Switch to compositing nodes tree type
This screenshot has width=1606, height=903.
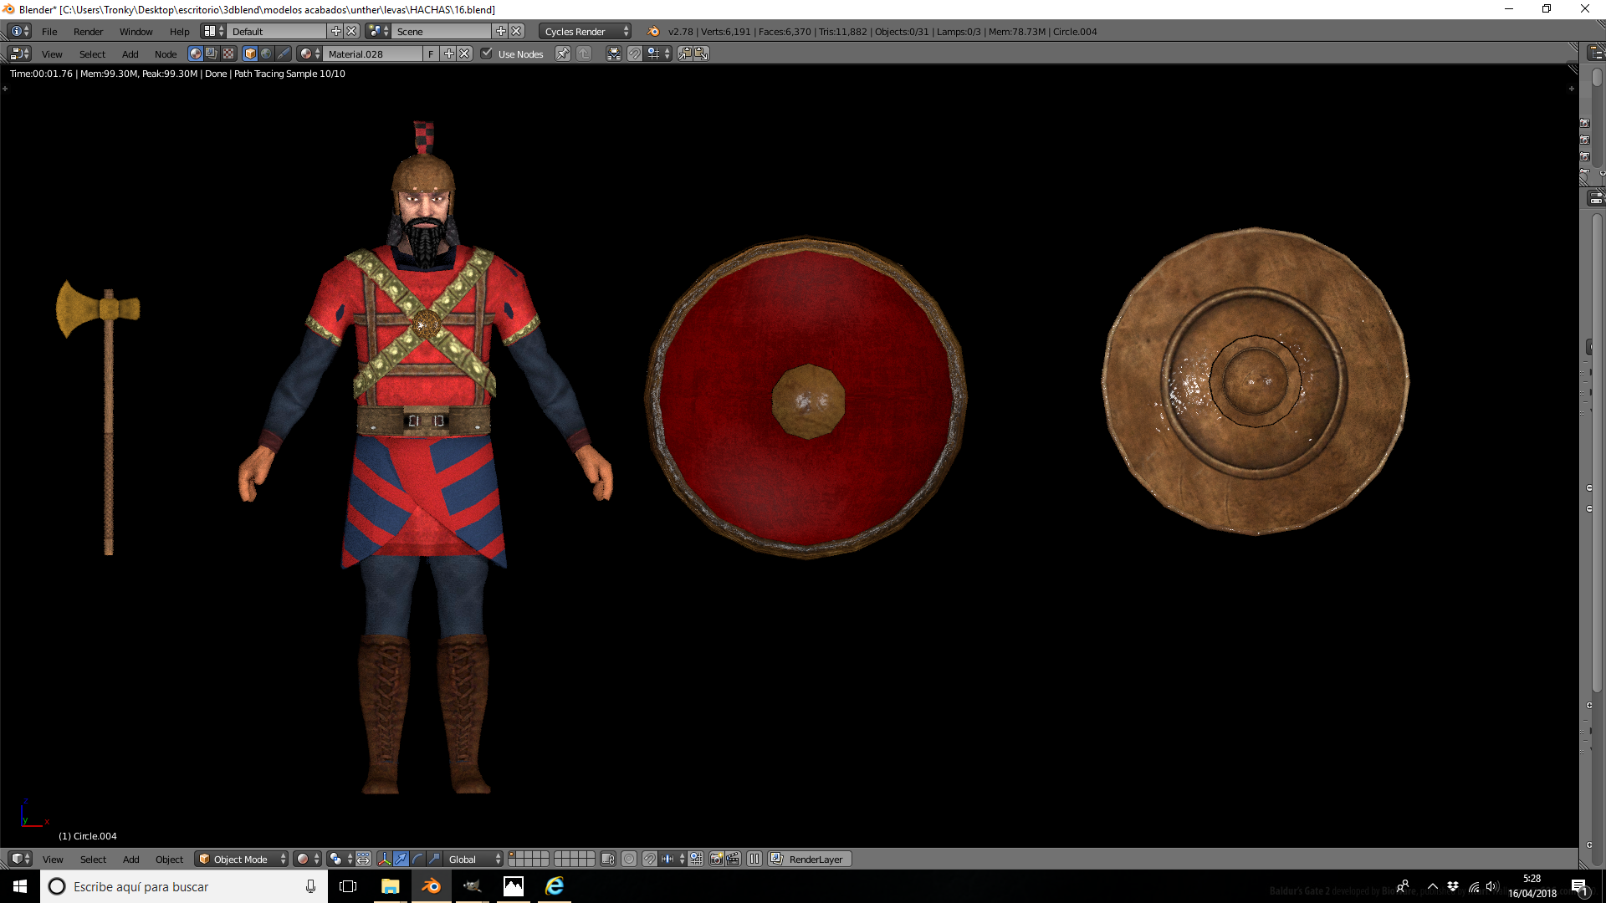pos(212,54)
